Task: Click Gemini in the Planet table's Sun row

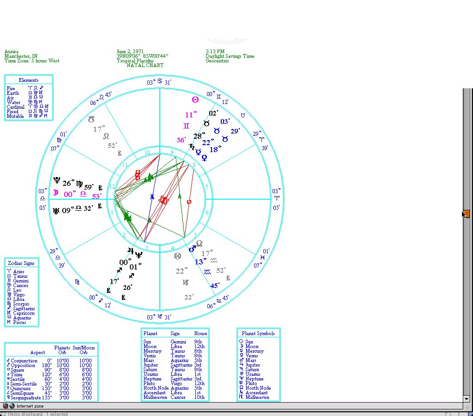Action: click(178, 342)
